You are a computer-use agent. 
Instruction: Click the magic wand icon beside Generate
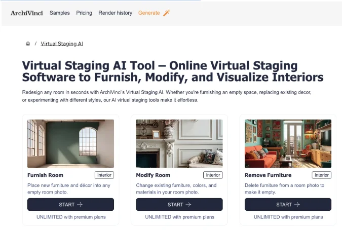(166, 13)
